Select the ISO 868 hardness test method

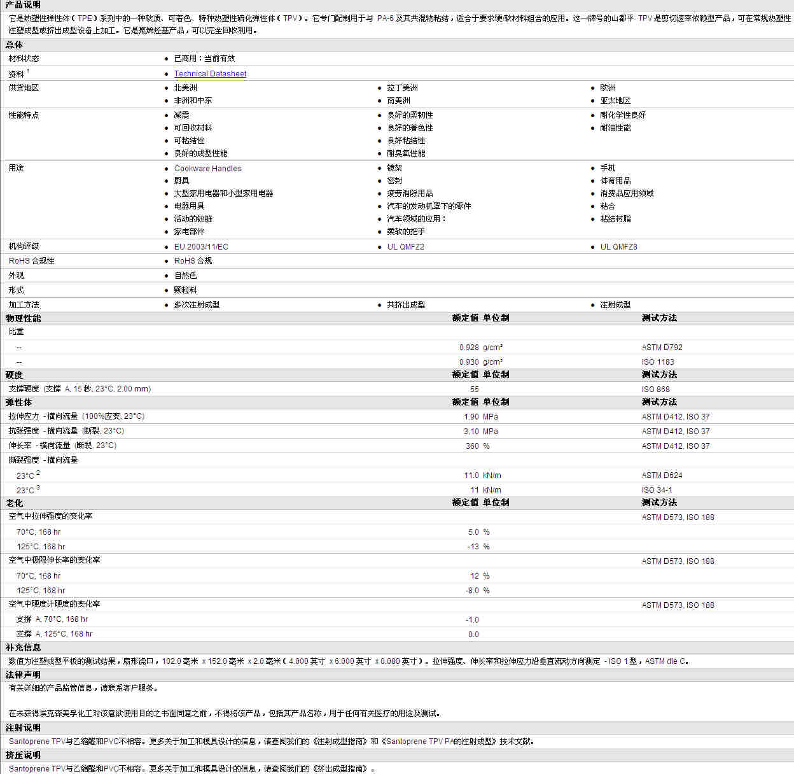tap(655, 390)
